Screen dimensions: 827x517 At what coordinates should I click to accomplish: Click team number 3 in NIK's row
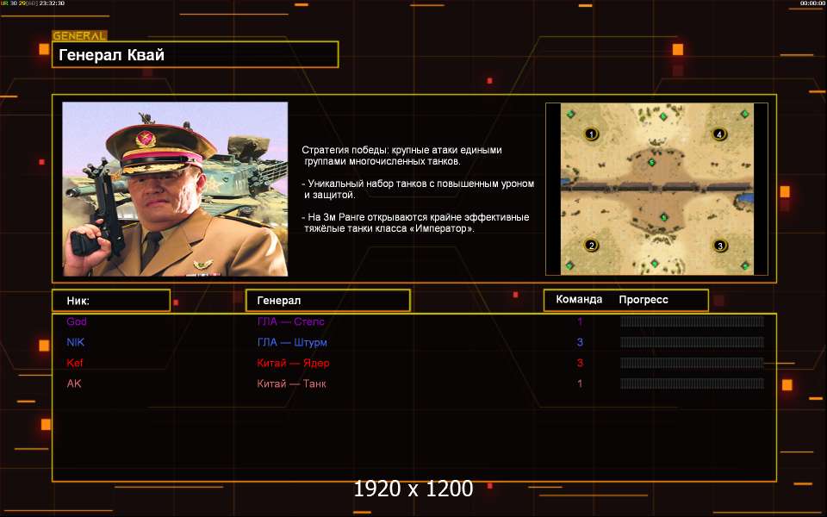point(580,342)
